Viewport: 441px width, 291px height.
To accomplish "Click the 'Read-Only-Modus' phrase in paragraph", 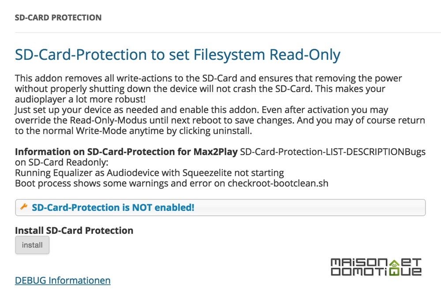I will click(x=108, y=120).
